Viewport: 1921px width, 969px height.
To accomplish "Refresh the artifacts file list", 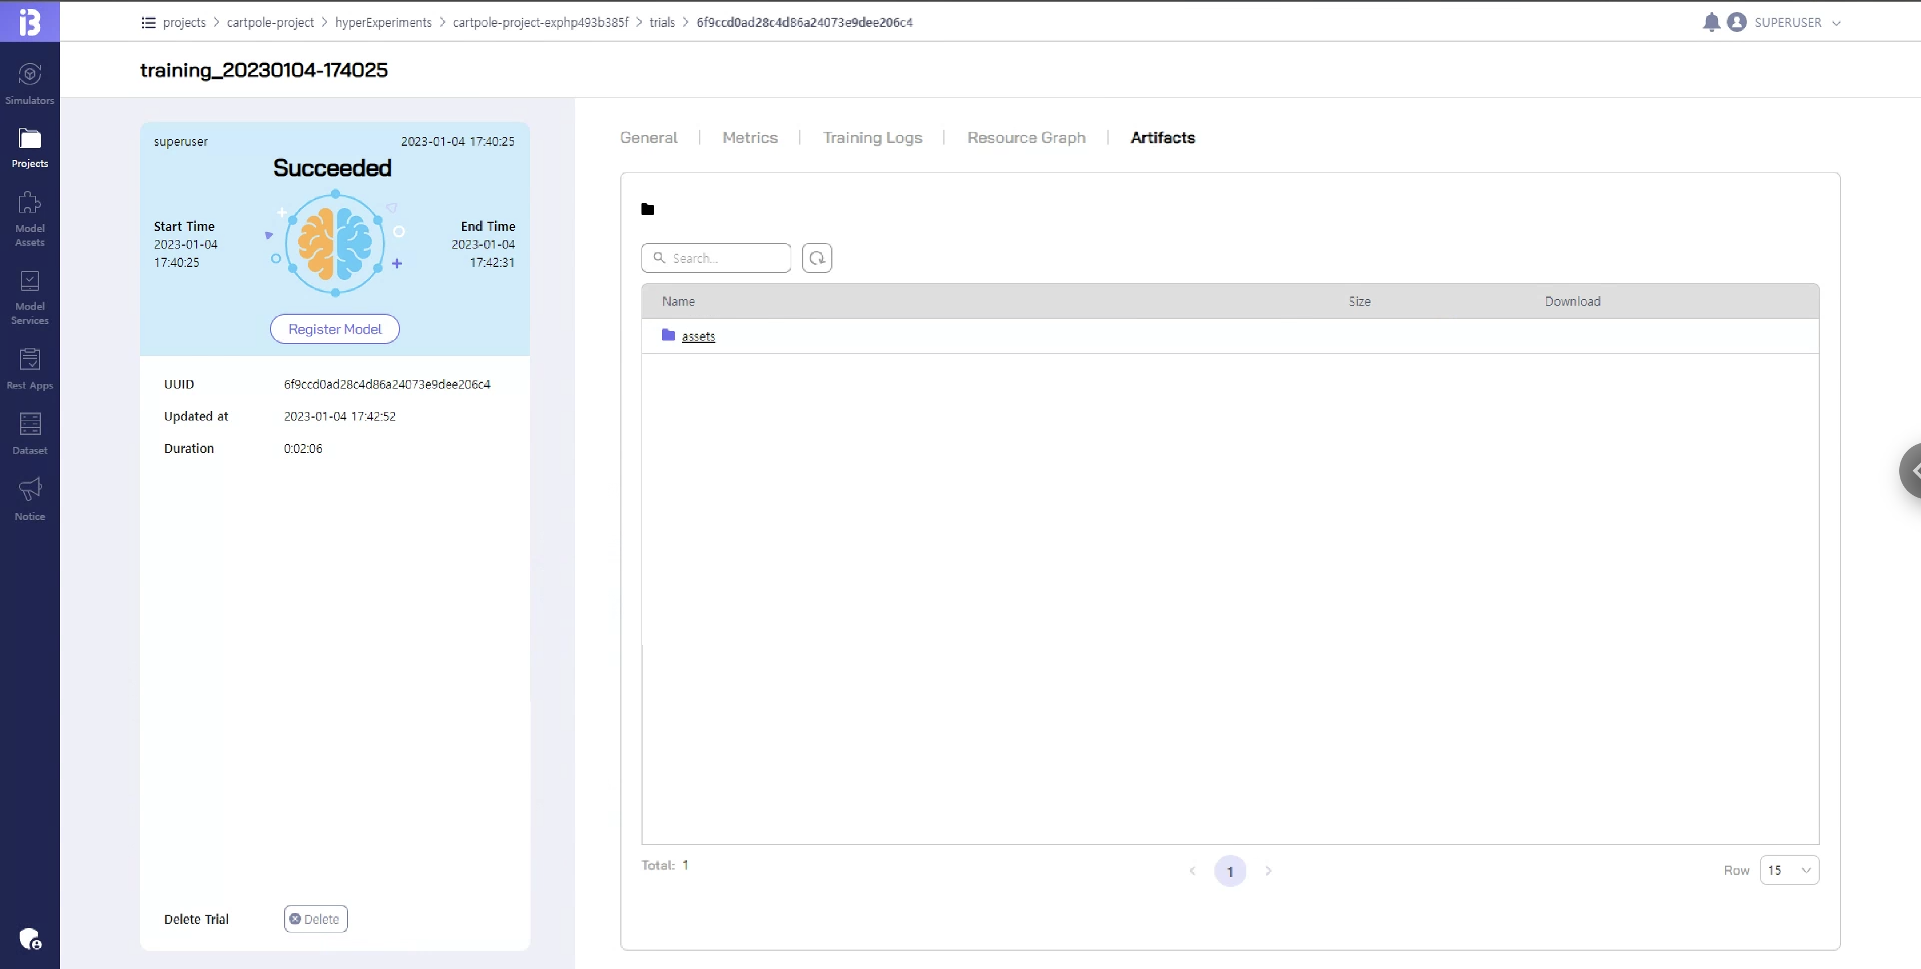I will coord(816,258).
